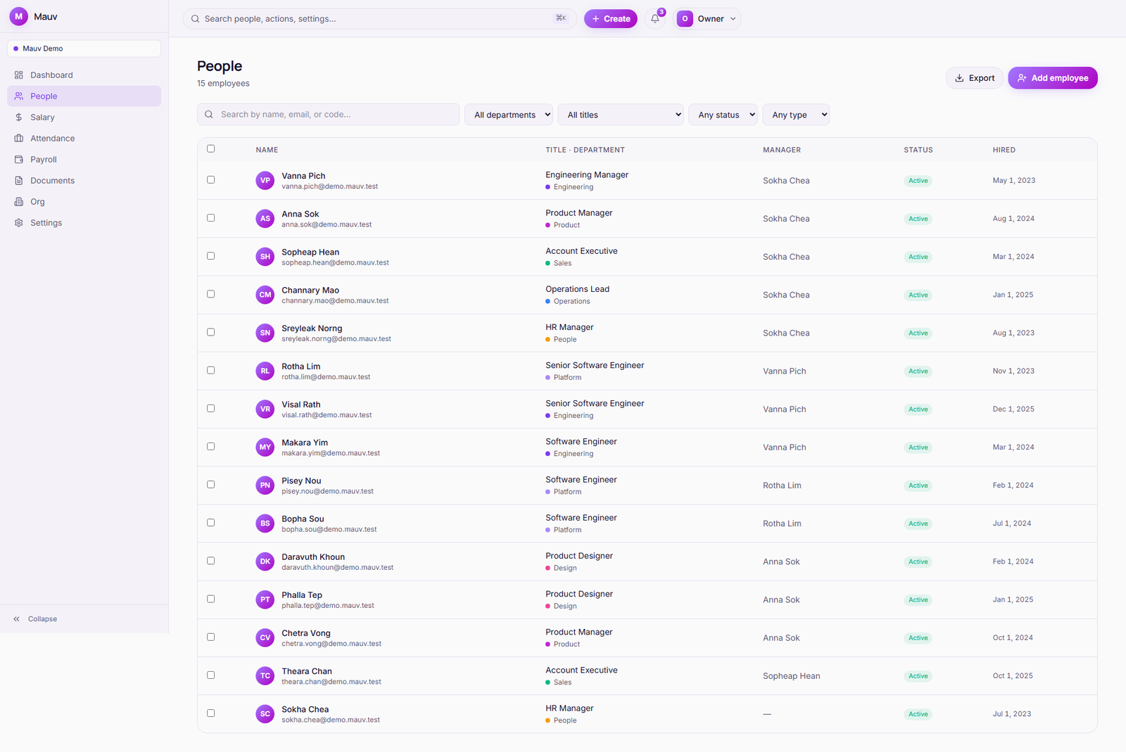Screen dimensions: 1126x752
Task: Check the box for Sreyleak Norng
Action: pyautogui.click(x=211, y=332)
